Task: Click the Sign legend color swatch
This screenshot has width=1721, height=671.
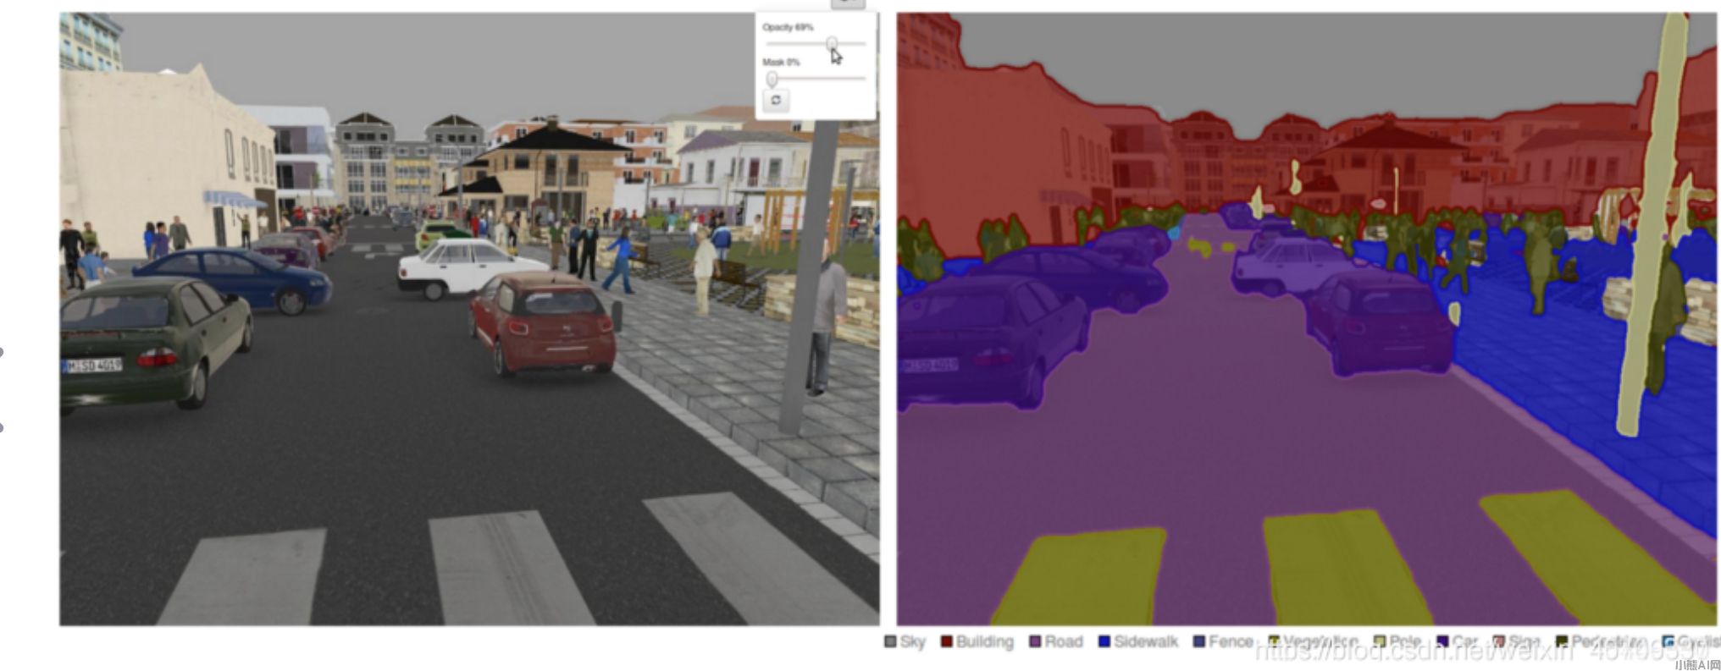Action: pyautogui.click(x=1498, y=641)
